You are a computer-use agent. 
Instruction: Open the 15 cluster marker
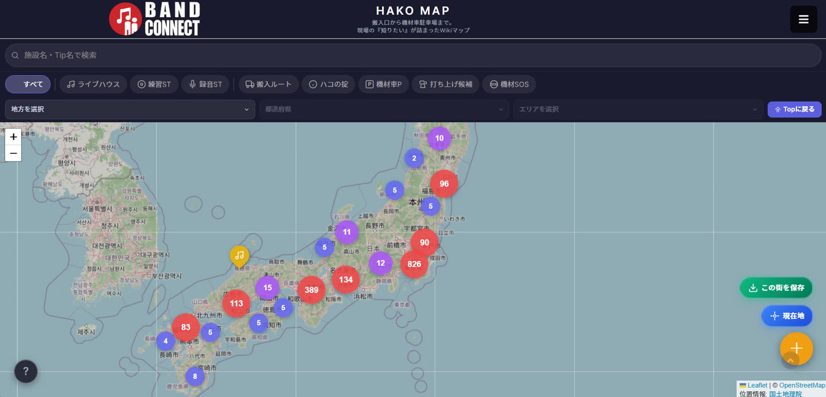click(267, 287)
